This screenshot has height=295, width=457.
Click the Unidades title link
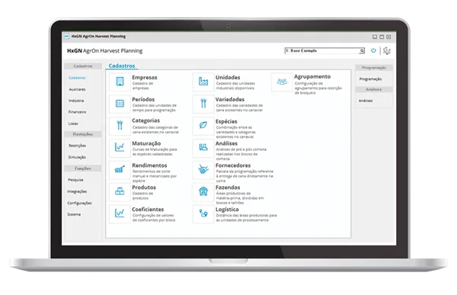[228, 77]
